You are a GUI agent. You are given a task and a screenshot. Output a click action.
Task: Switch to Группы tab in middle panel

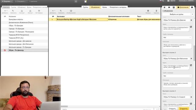click(x=85, y=7)
